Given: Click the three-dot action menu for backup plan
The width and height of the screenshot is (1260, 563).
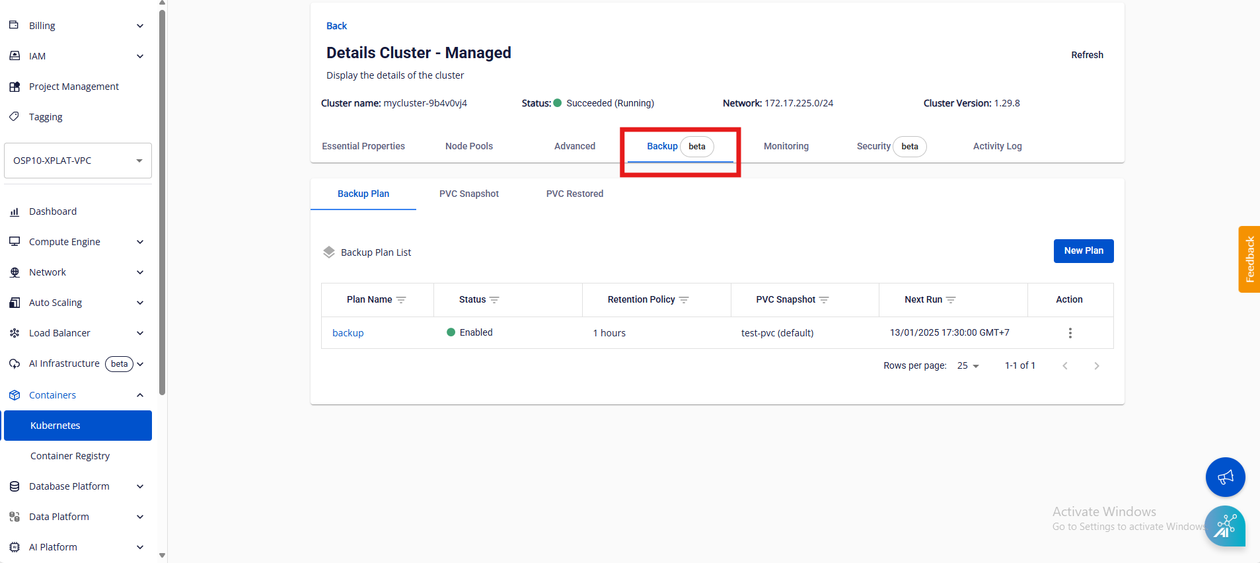Looking at the screenshot, I should 1070,333.
